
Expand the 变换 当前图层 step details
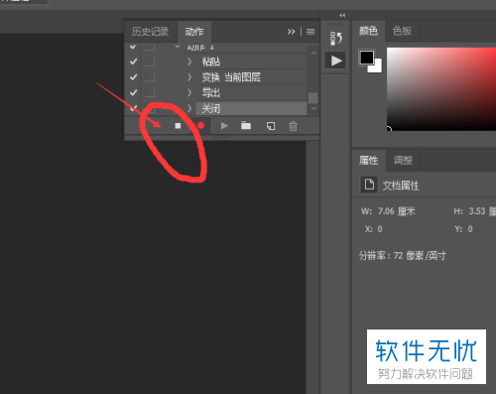click(189, 77)
